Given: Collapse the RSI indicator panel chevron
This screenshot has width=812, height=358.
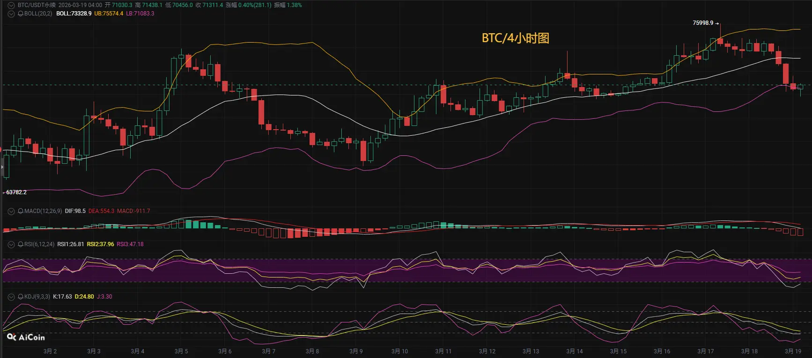Looking at the screenshot, I should tap(11, 244).
